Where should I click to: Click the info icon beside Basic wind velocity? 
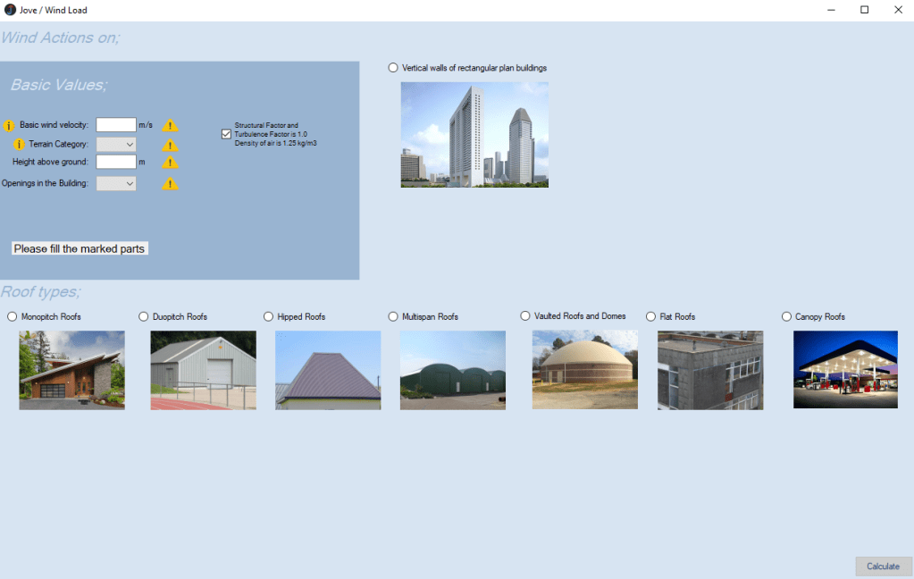10,125
